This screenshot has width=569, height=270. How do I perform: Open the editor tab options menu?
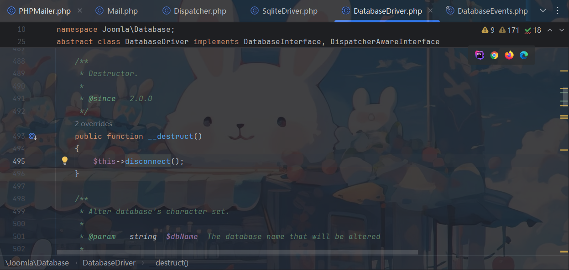[x=557, y=11]
